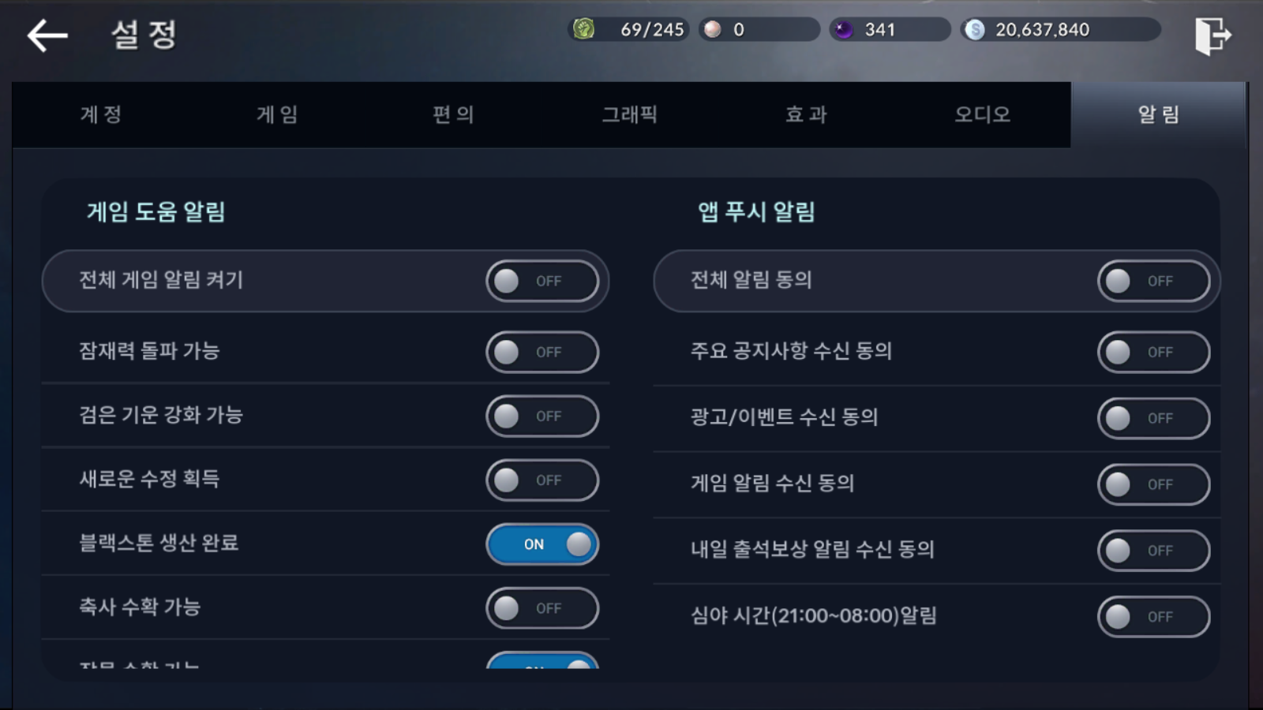Toggle 축사 수확 가능 notification
The image size is (1263, 710).
tap(542, 608)
